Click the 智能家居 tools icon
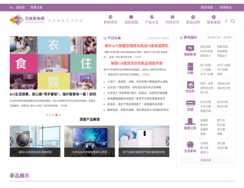Screen dimensions: 244x188 [x=214, y=17]
